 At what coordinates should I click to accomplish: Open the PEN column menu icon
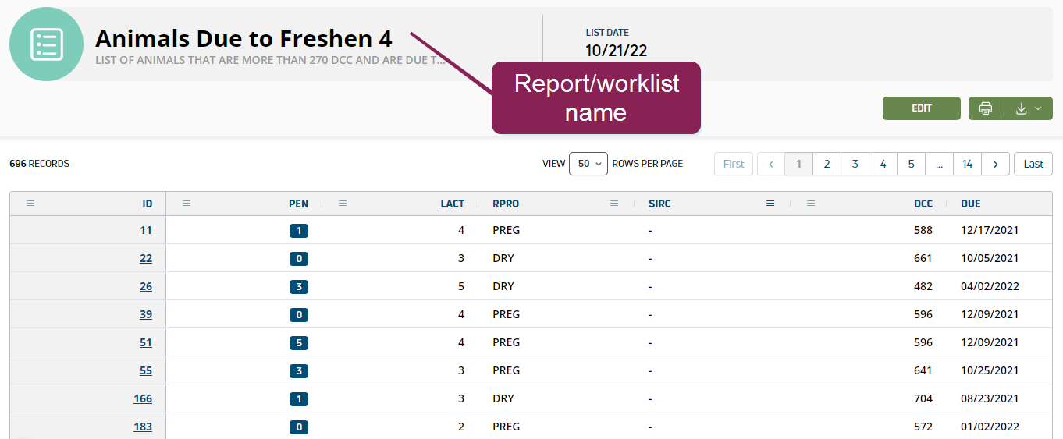coord(187,204)
